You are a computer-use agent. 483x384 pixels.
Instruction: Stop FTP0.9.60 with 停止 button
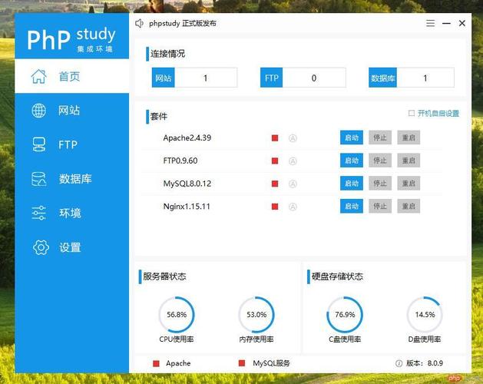click(380, 161)
